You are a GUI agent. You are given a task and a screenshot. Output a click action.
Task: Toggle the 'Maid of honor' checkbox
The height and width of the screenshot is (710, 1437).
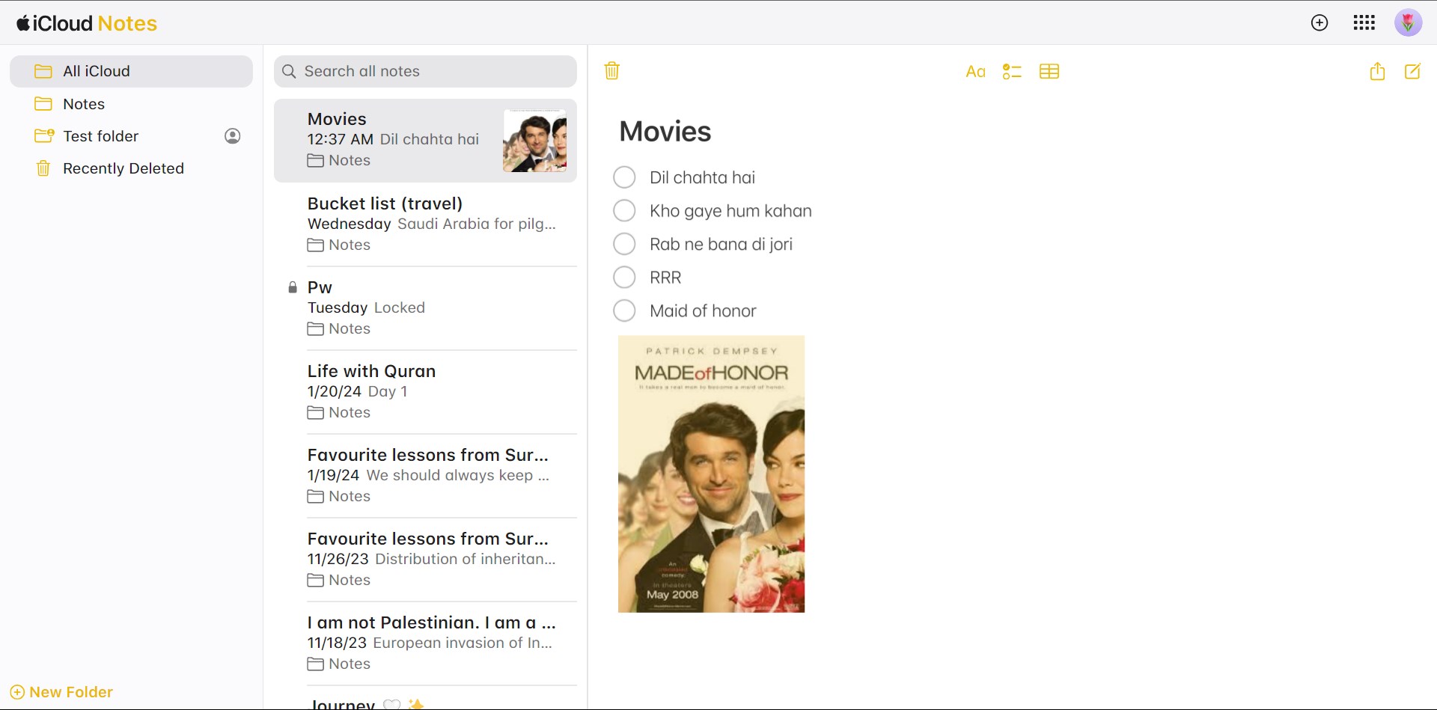(x=624, y=310)
